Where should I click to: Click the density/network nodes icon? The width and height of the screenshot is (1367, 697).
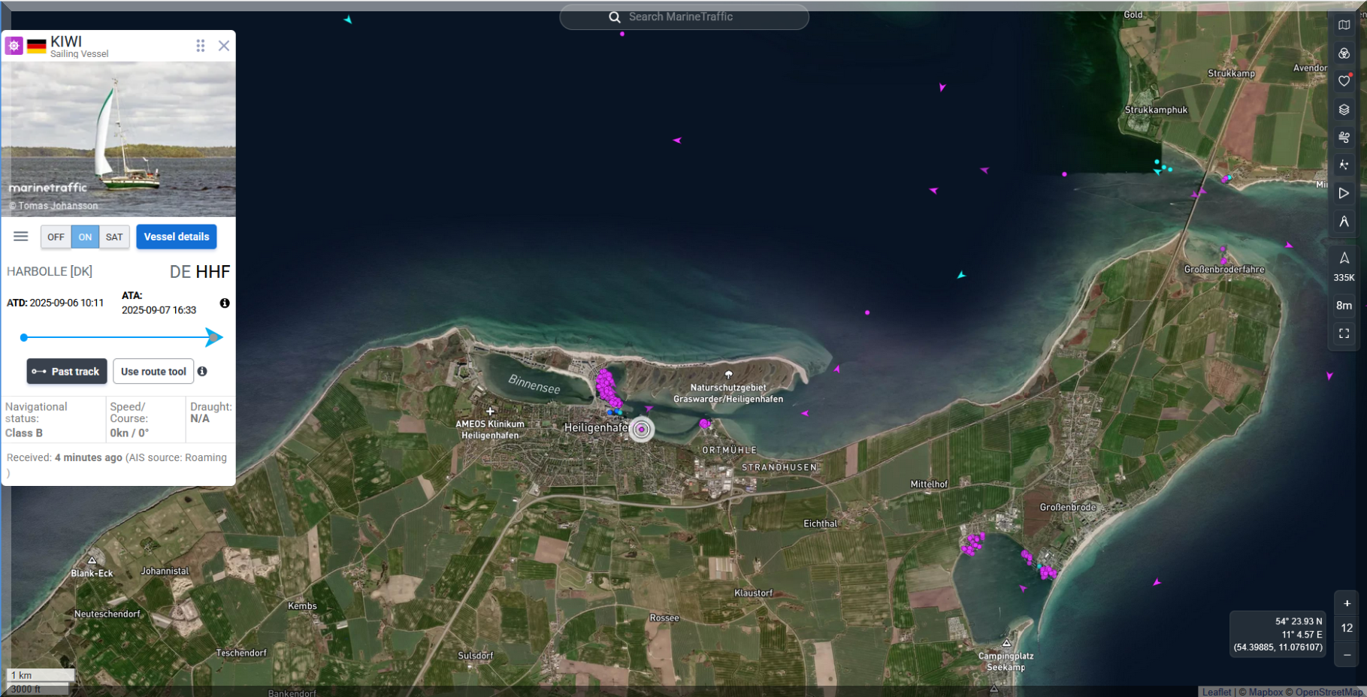click(x=1344, y=165)
